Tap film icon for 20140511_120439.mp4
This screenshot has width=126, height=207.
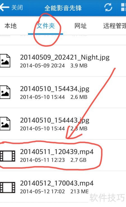pyautogui.click(x=8, y=156)
